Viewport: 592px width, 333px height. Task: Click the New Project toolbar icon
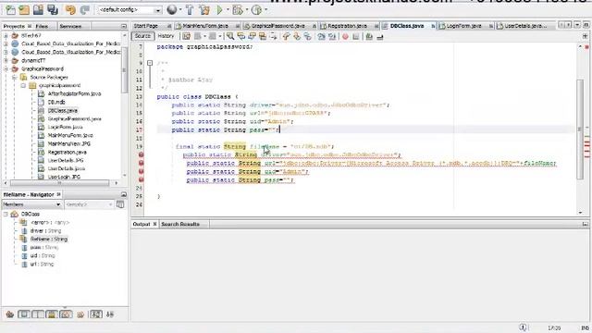click(24, 10)
